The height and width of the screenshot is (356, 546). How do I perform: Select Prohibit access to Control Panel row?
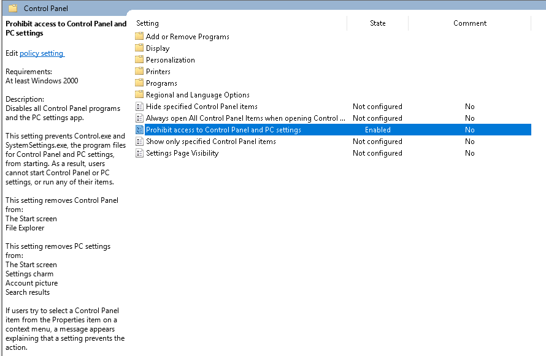click(x=223, y=130)
